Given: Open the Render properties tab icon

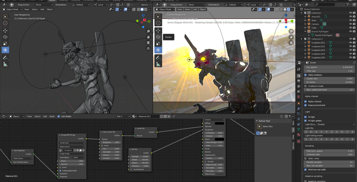Looking at the screenshot, I should tap(299, 76).
